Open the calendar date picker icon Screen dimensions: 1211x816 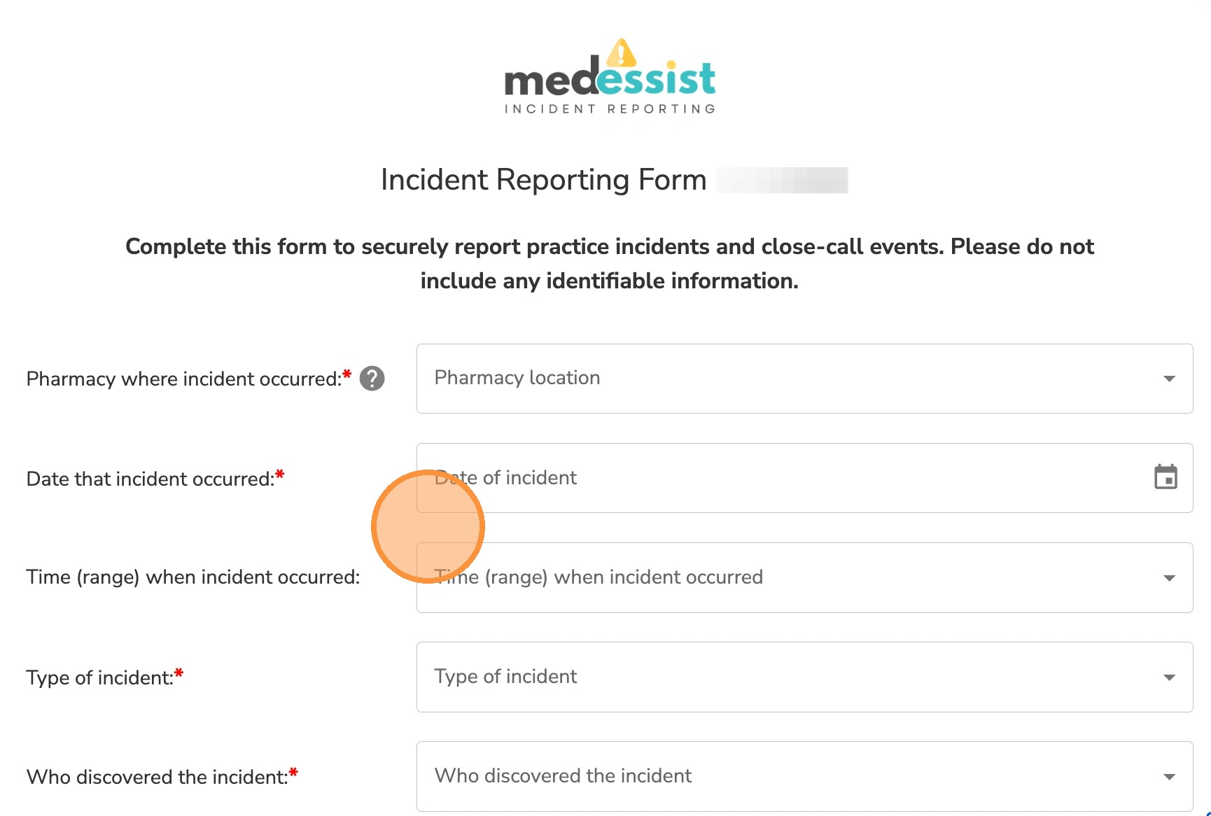[x=1165, y=477]
